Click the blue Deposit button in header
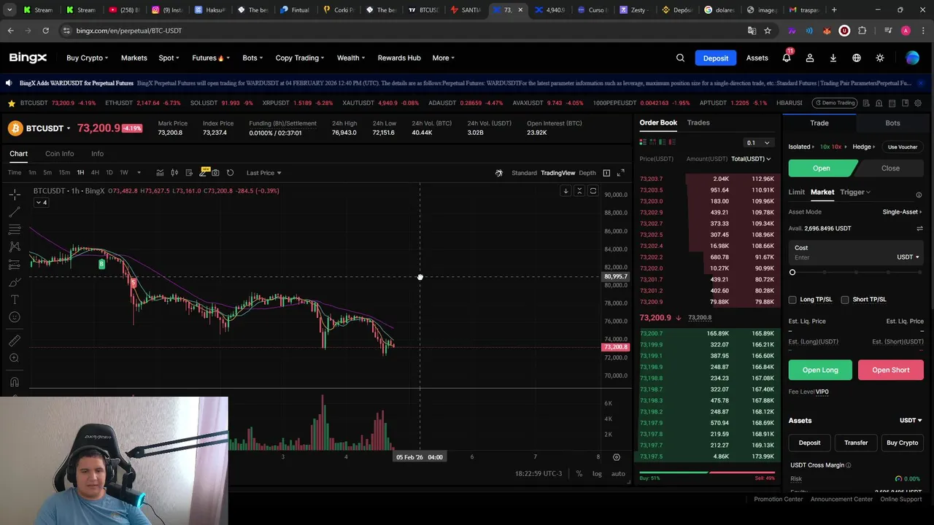Image resolution: width=934 pixels, height=525 pixels. [716, 58]
